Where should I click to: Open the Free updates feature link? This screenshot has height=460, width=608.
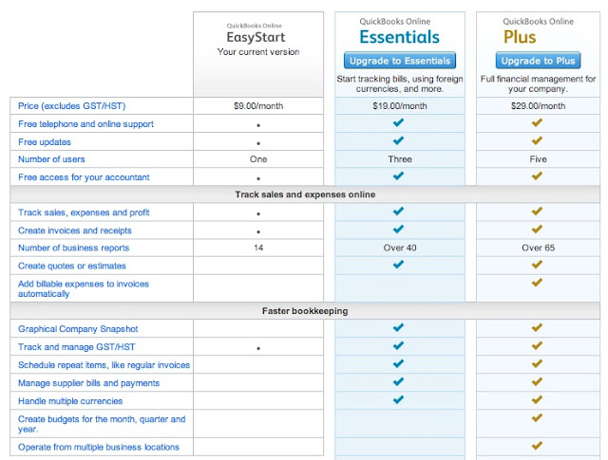[x=47, y=142]
